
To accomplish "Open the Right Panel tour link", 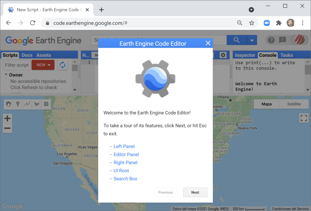I will 125,163.
